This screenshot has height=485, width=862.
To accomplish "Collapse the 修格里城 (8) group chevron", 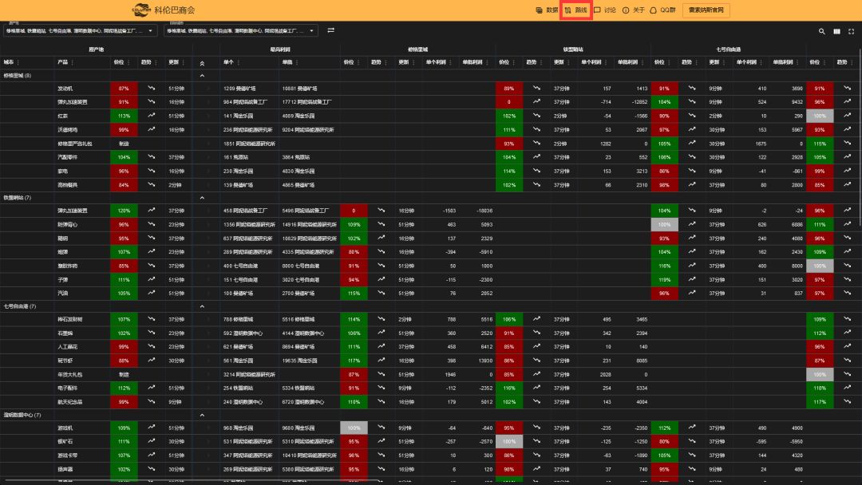I will 202,75.
